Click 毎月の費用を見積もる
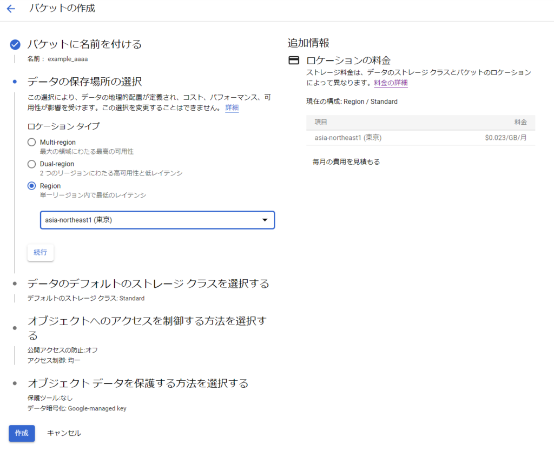The width and height of the screenshot is (554, 465). [x=346, y=161]
